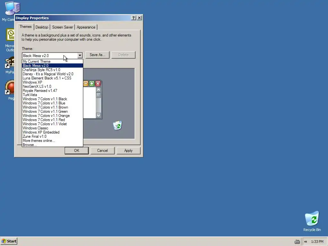Choose ChaNinja Style RC5 v1.0 theme
Screen dimensions: 328x246
pos(53,70)
